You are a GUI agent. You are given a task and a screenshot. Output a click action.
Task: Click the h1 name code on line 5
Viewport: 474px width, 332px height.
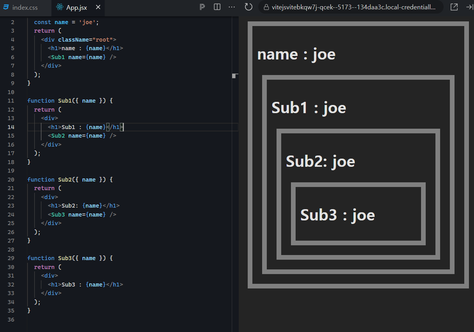click(86, 48)
